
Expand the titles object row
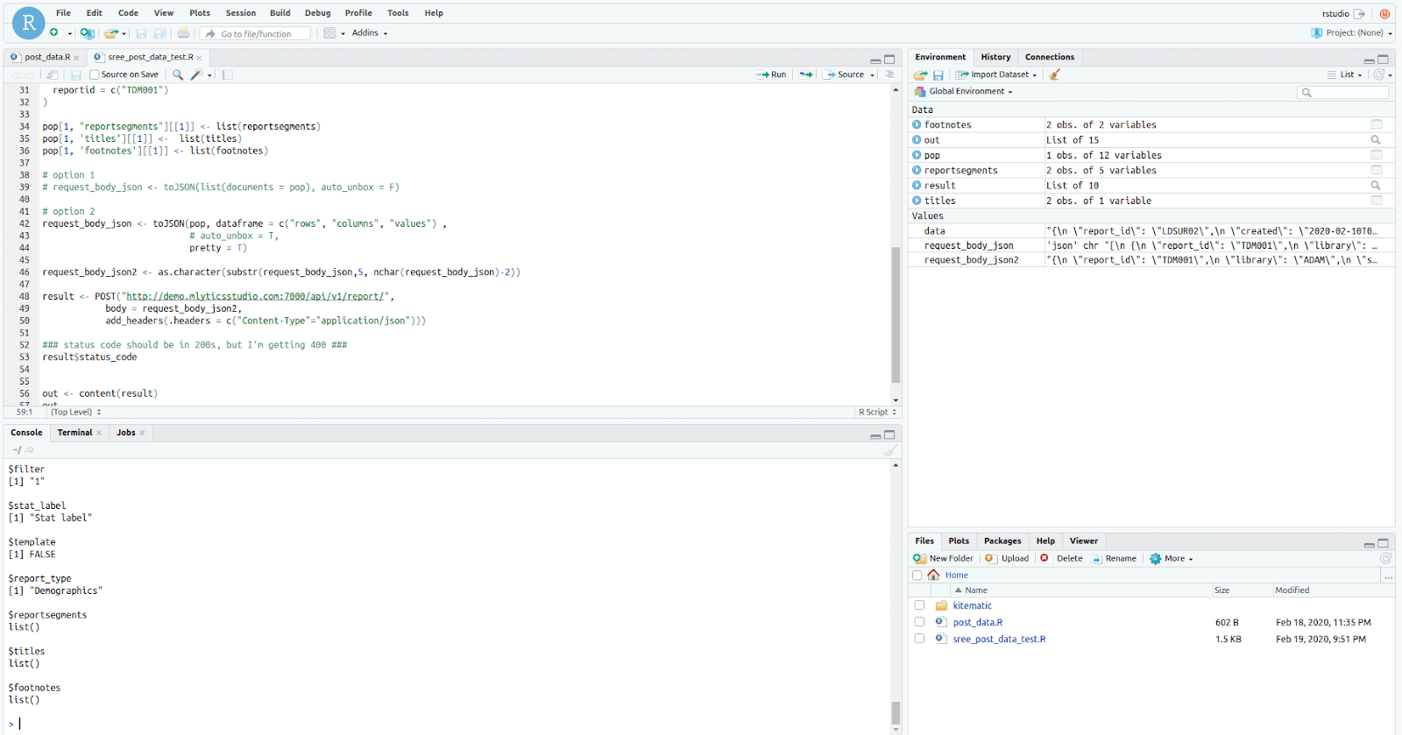(x=917, y=201)
